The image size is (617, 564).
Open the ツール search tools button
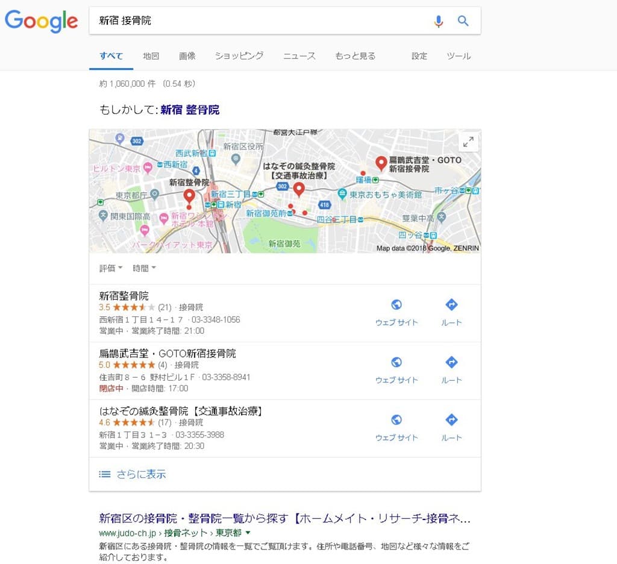[x=459, y=56]
